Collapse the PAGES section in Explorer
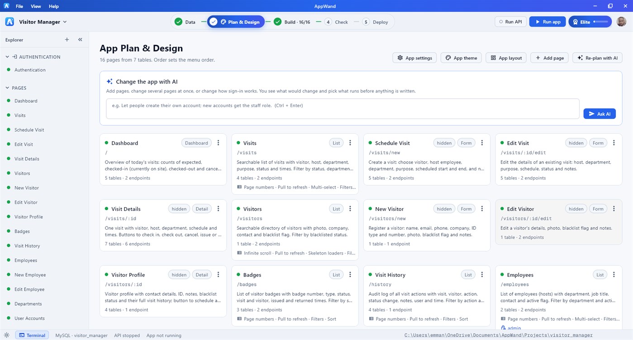The height and width of the screenshot is (340, 633). coord(7,88)
